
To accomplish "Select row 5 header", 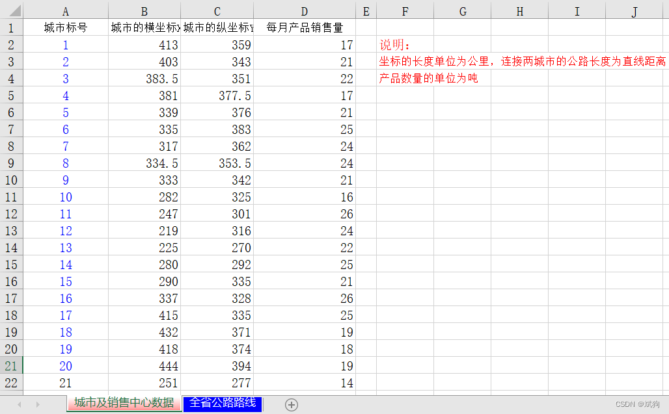I will pos(12,96).
